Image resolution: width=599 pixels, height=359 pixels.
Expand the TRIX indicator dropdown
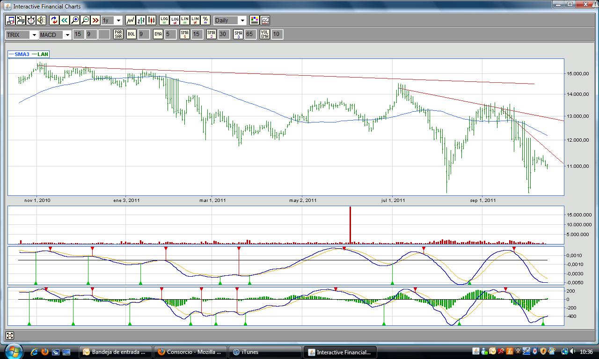click(34, 35)
